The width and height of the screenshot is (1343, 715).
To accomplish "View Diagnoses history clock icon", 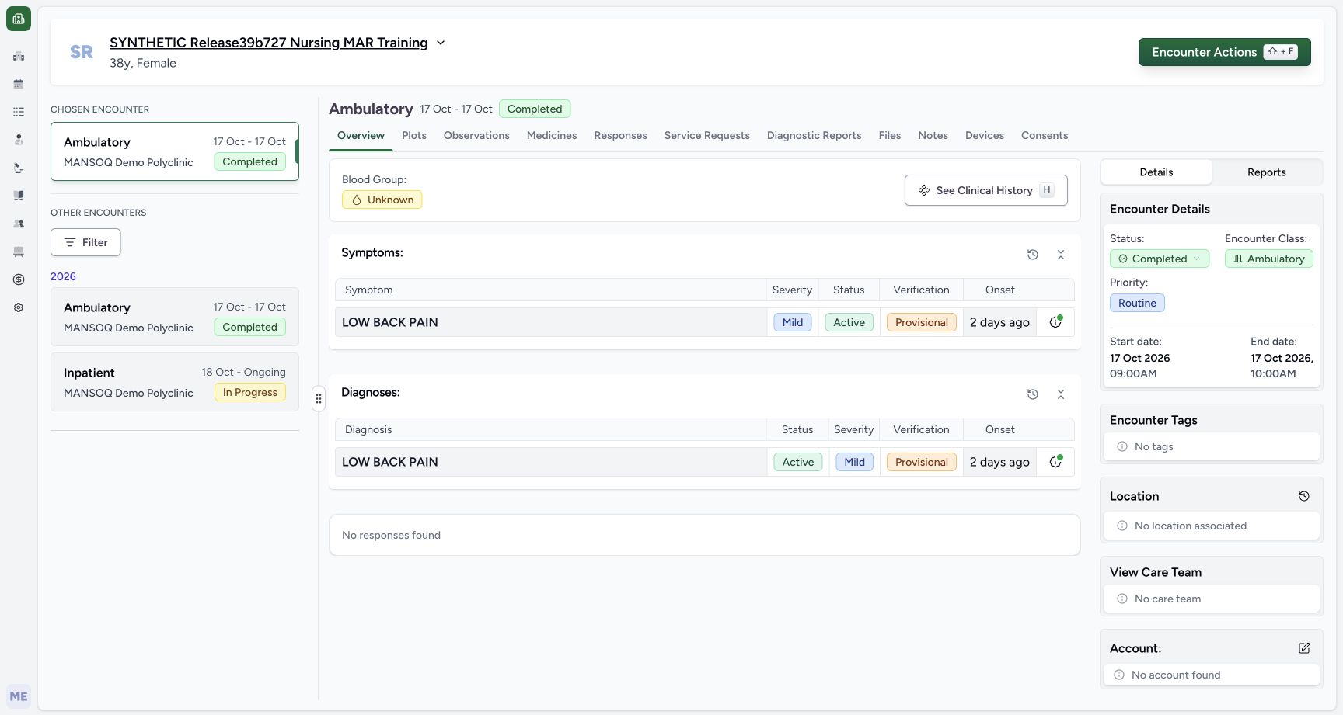I will point(1033,394).
